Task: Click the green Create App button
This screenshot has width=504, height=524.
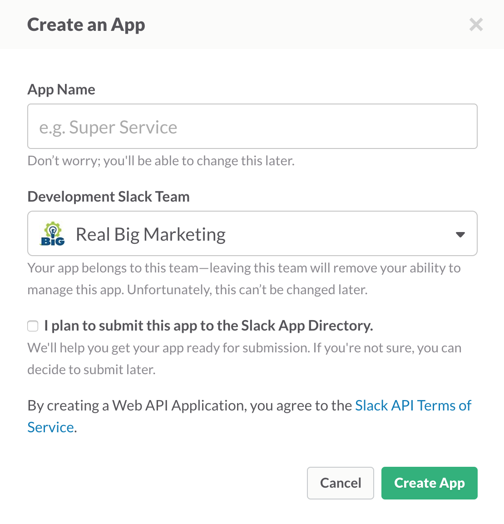Action: [x=430, y=483]
